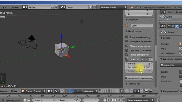Open 'Воспроизведение' menu in timeline
The image size is (182, 102).
11,100
